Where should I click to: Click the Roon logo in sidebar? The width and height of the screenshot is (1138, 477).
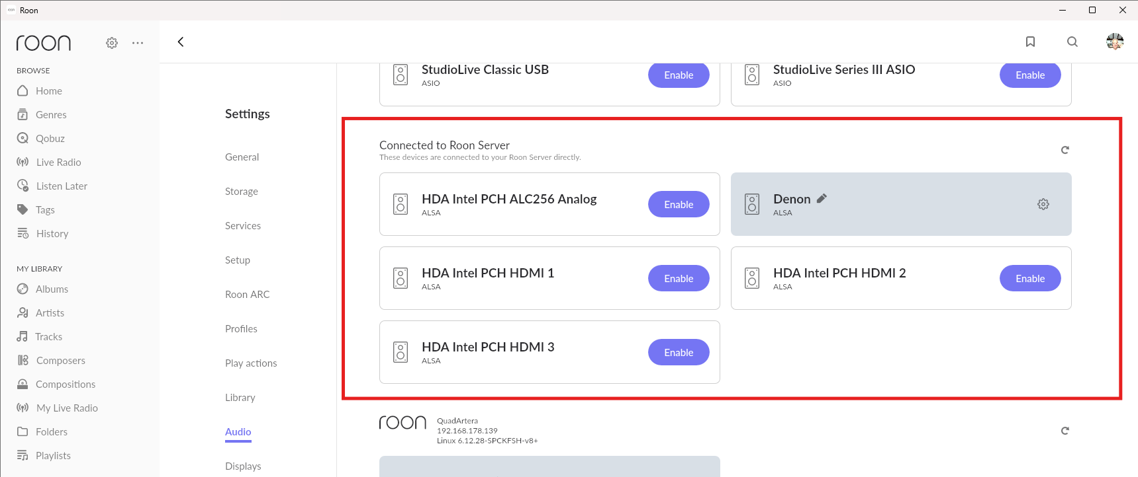point(44,43)
